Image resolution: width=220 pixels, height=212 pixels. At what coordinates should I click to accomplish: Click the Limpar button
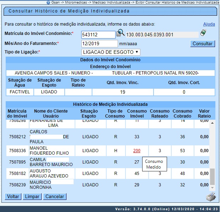click(x=32, y=197)
